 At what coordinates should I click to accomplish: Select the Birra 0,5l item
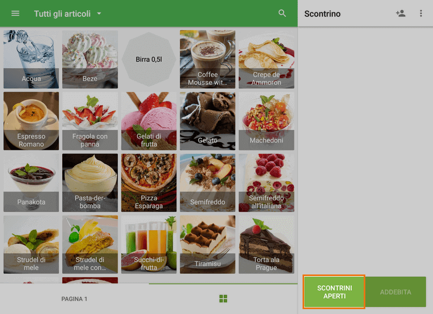pos(149,59)
